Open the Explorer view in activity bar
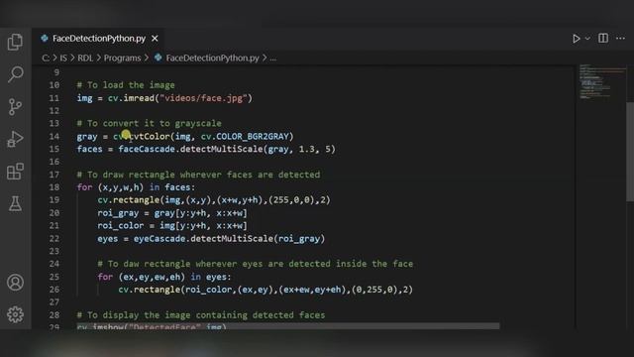The image size is (634, 357). [x=15, y=42]
